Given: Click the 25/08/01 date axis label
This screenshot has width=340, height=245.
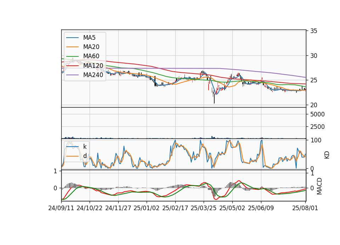Looking at the screenshot, I should point(305,208).
